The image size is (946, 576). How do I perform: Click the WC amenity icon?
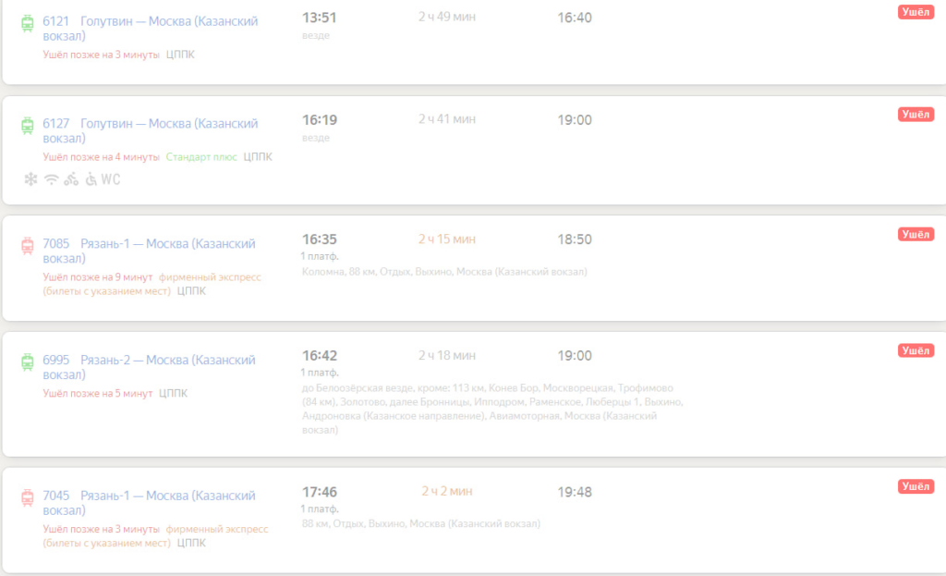click(111, 179)
